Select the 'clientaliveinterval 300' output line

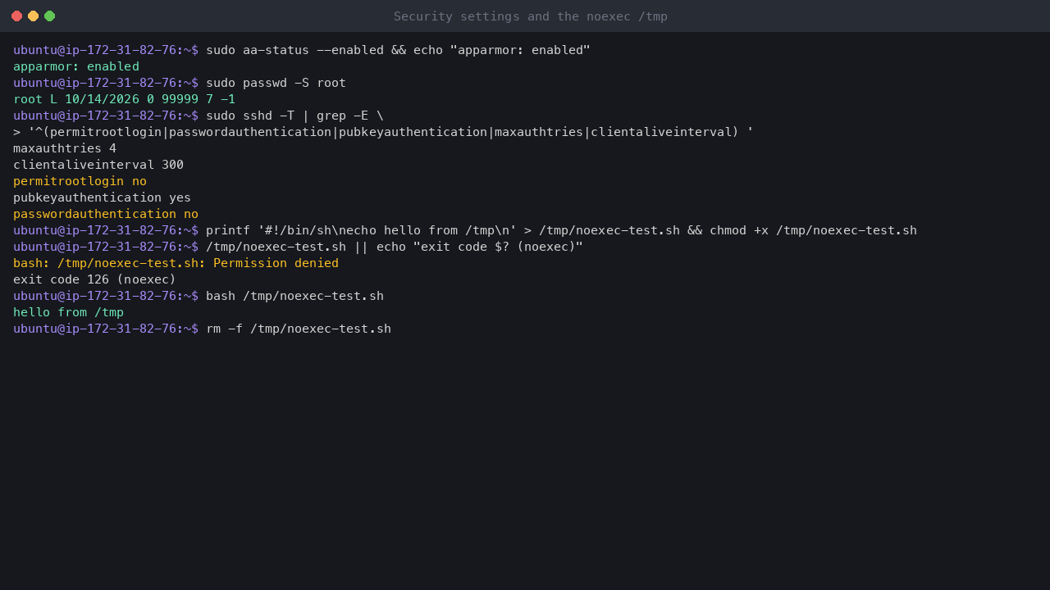[98, 165]
